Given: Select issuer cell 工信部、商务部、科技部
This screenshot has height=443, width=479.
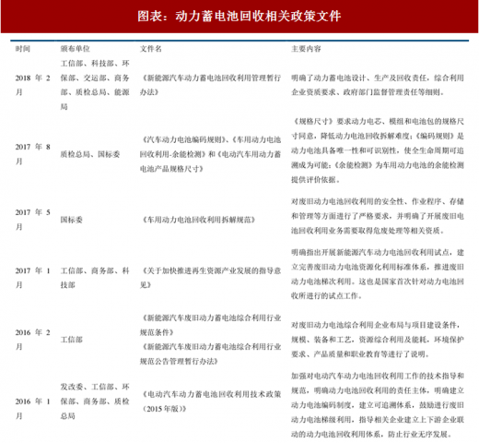Looking at the screenshot, I should (x=95, y=278).
